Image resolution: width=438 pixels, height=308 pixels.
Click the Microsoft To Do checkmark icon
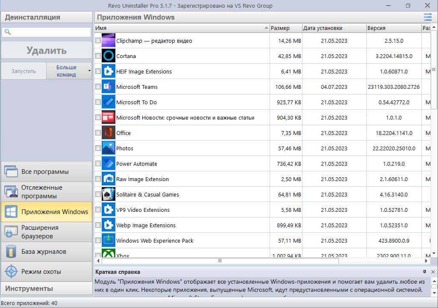tap(109, 102)
